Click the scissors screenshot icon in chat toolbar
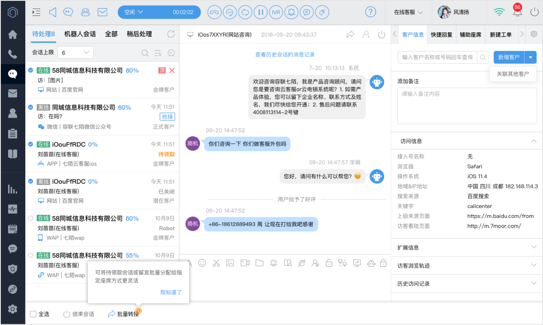 coord(216,263)
